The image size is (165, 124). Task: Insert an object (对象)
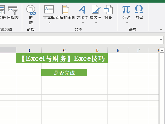tap(108, 12)
